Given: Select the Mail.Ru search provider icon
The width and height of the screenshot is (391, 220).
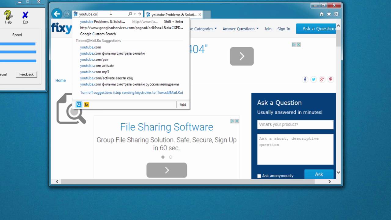Looking at the screenshot, I should (79, 105).
